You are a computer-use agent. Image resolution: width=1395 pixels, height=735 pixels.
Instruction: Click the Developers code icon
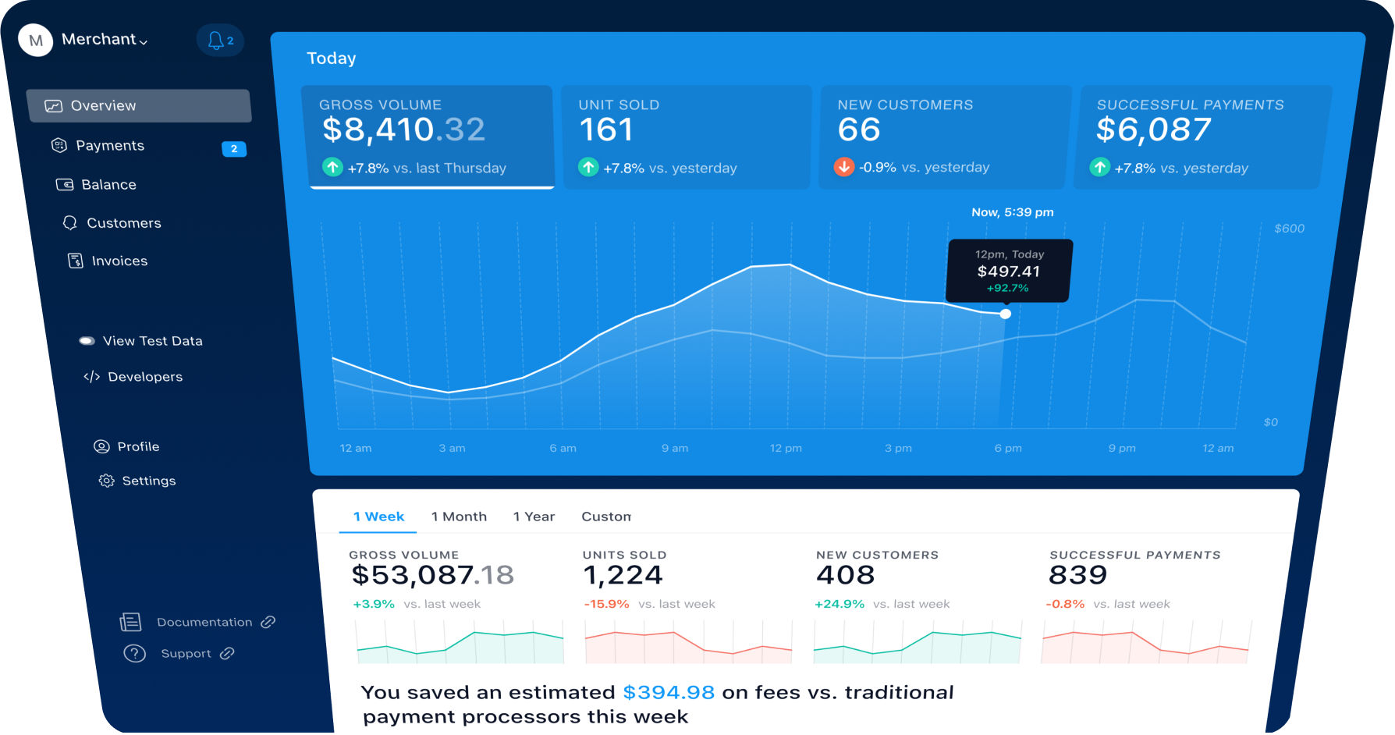(91, 377)
